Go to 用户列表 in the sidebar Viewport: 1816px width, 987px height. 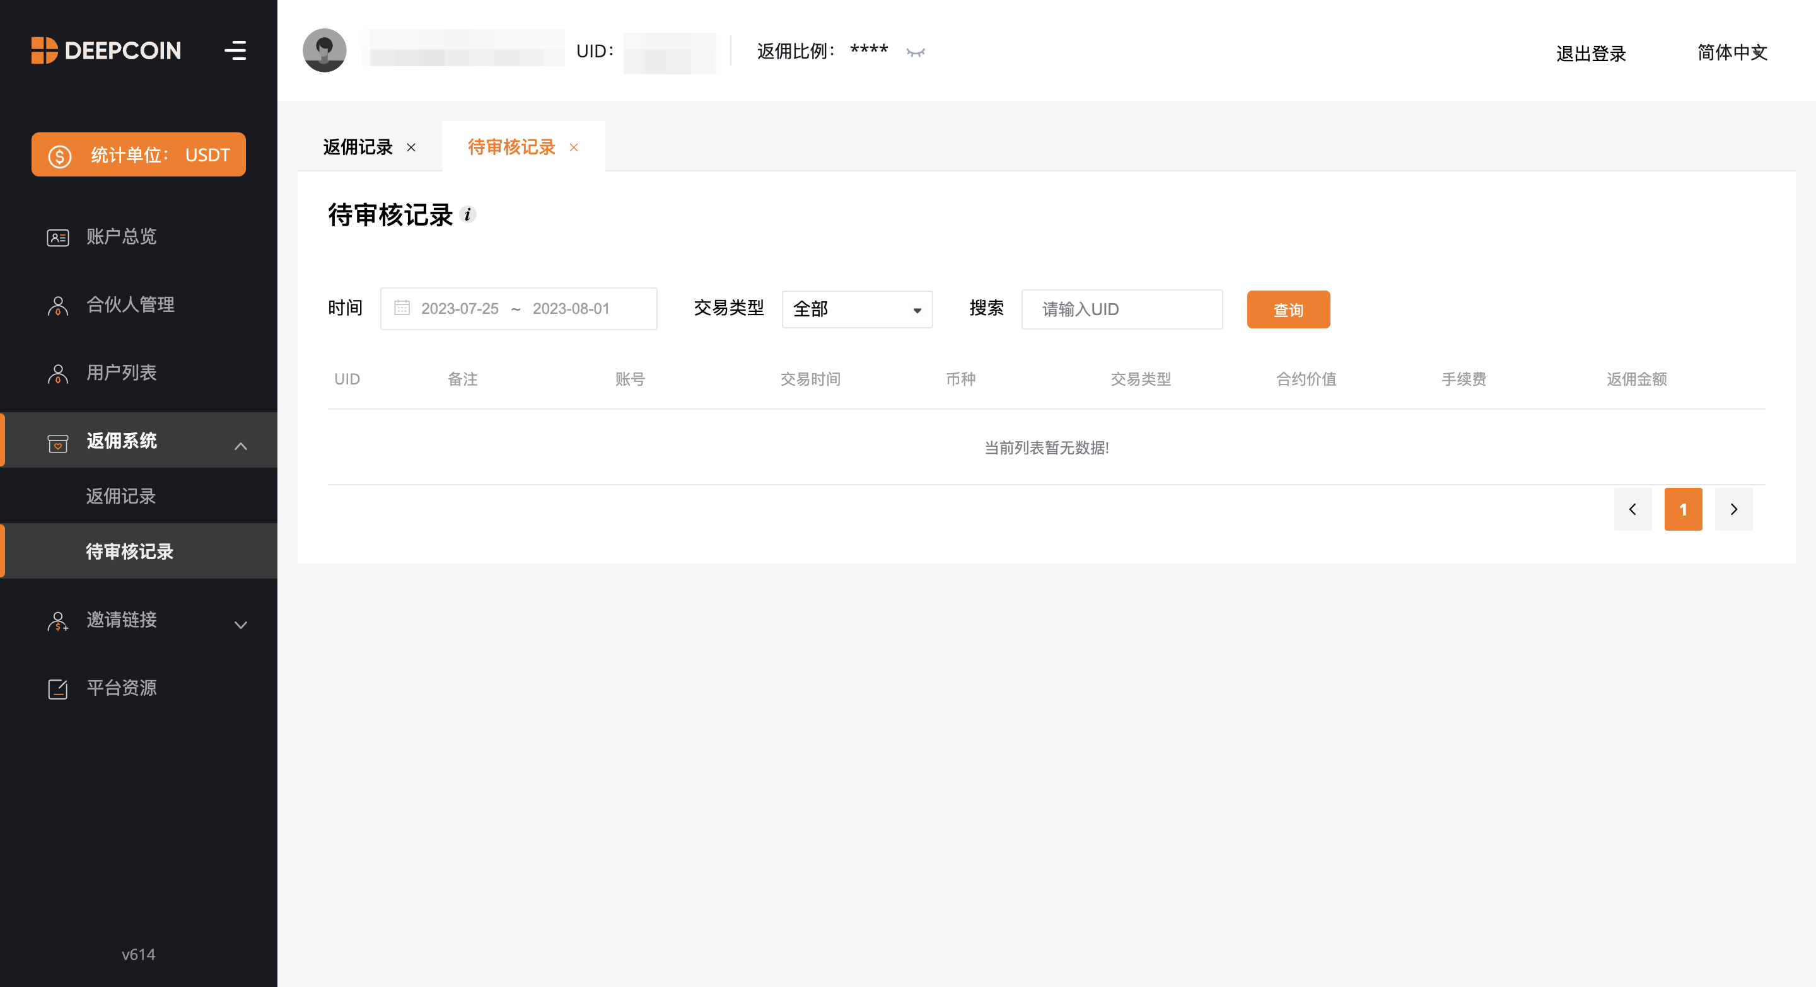(x=120, y=372)
